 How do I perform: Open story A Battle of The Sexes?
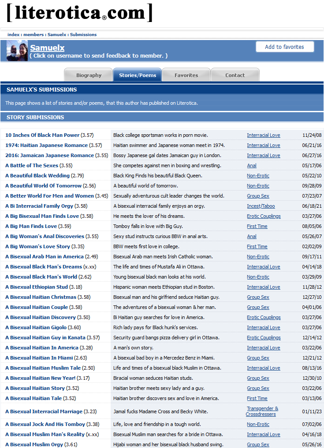pyautogui.click(x=31, y=165)
